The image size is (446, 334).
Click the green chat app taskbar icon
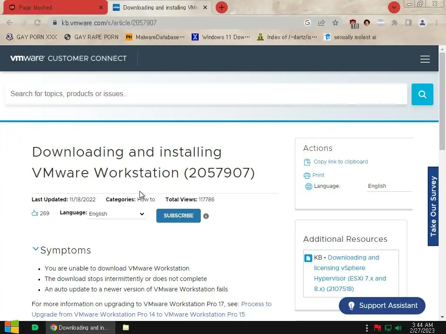(x=35, y=327)
